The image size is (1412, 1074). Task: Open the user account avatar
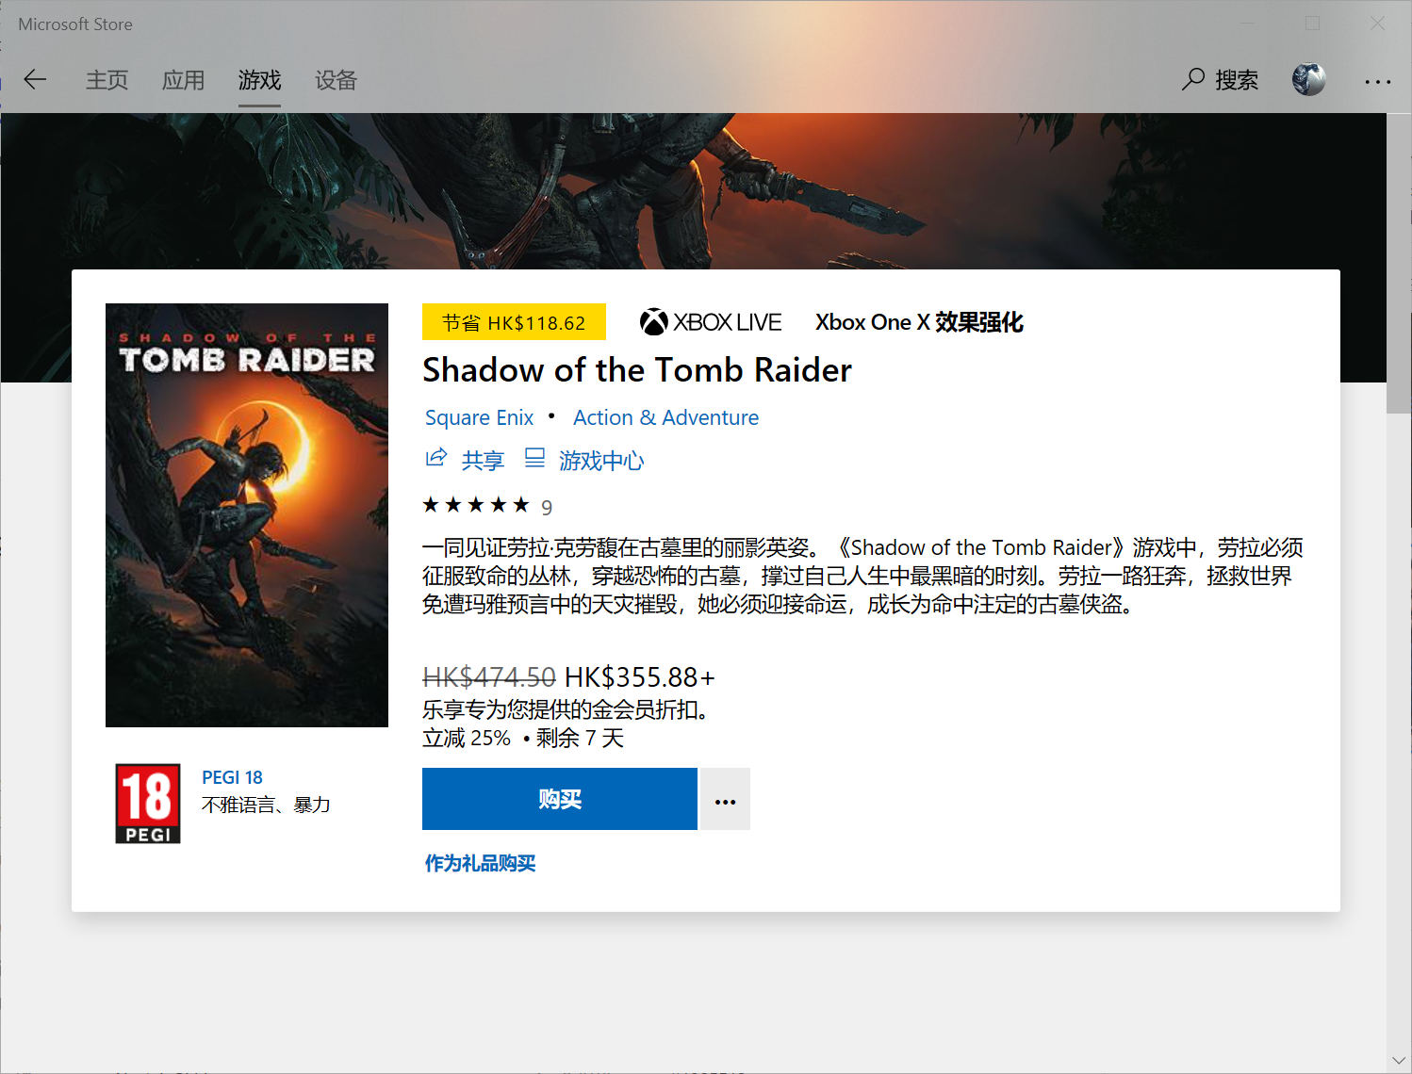click(x=1308, y=79)
